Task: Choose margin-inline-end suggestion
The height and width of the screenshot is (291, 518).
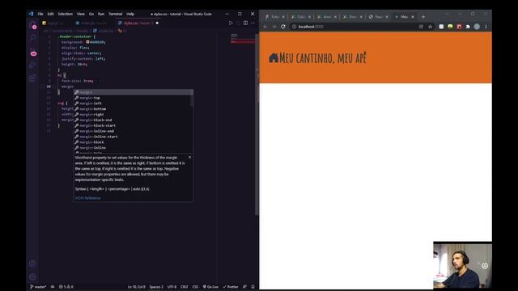Action: pos(133,131)
